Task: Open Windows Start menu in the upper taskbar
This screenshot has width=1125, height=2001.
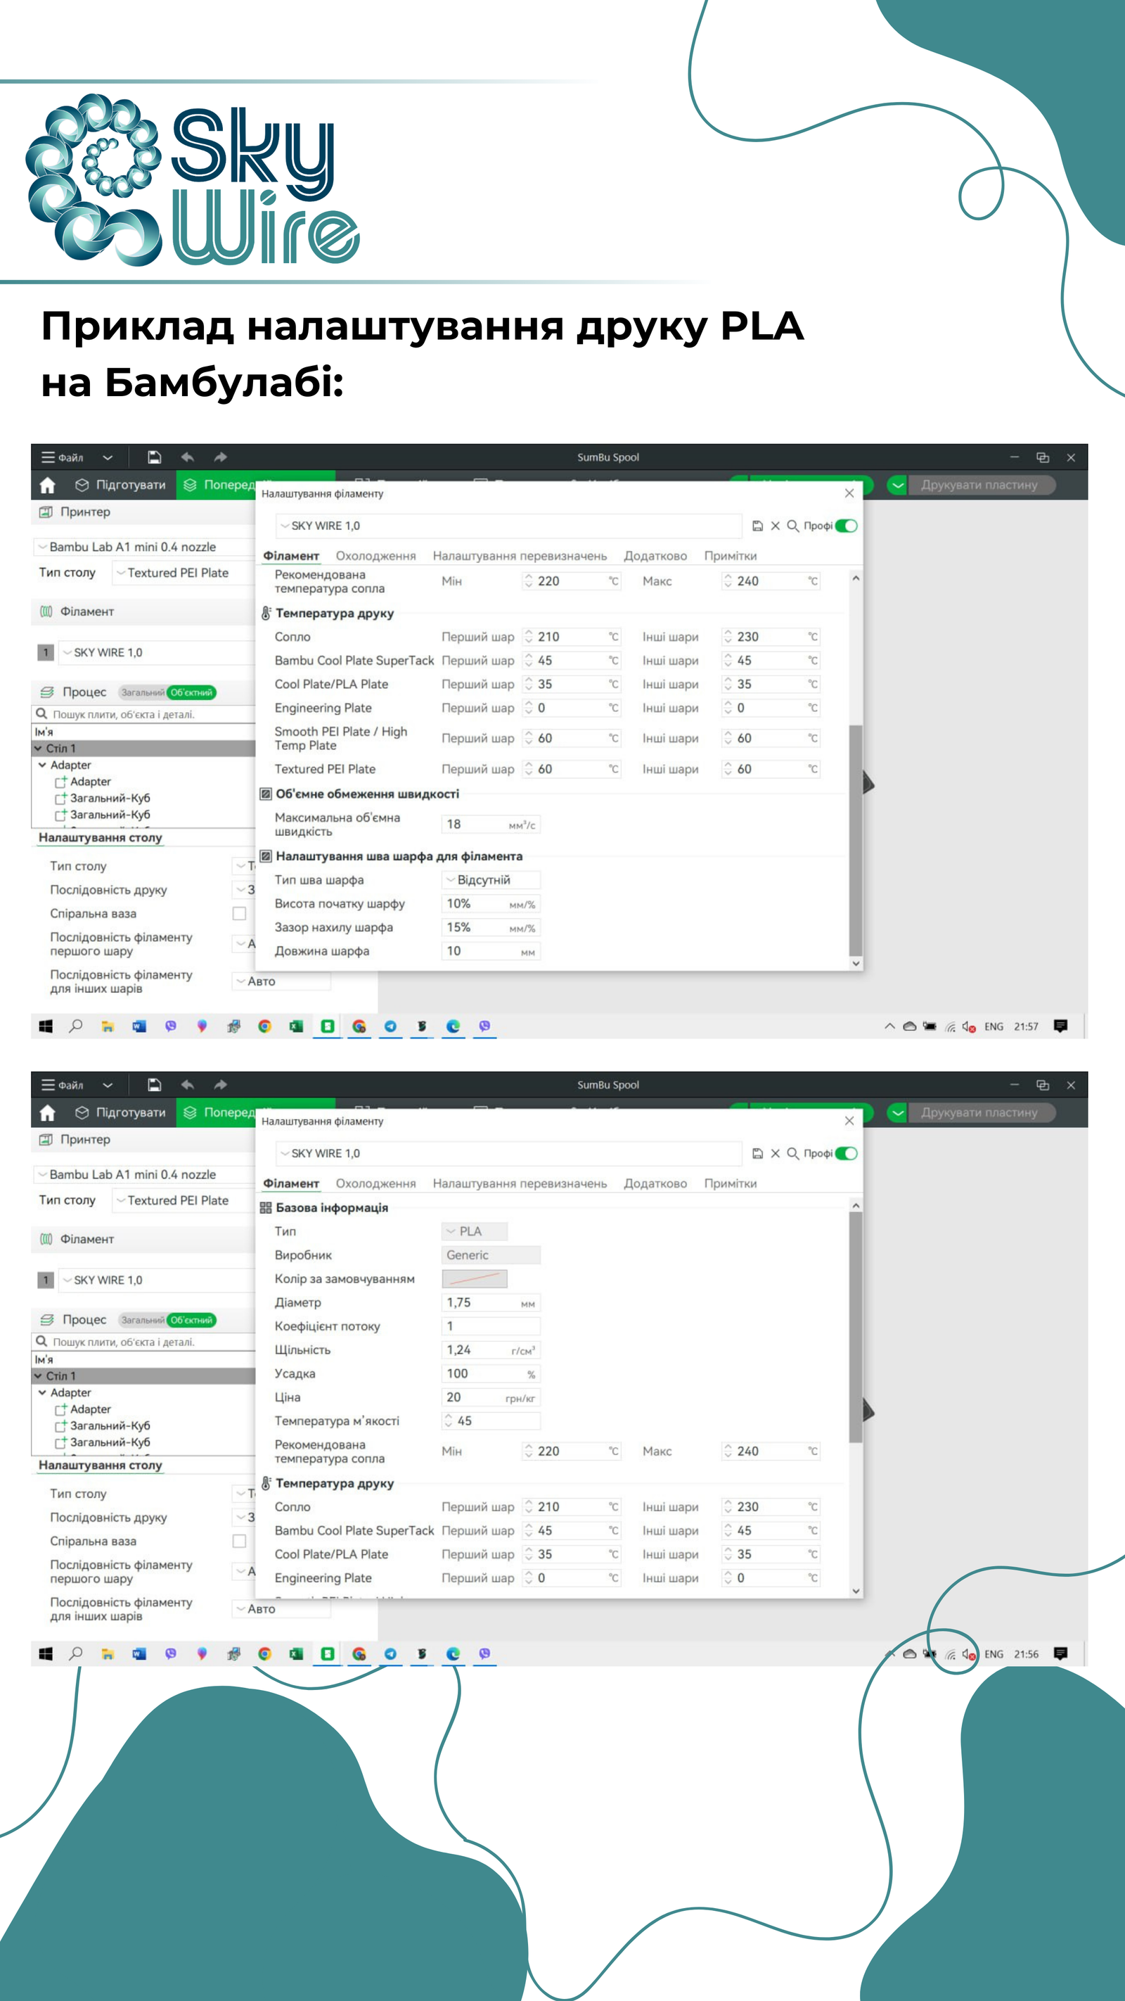Action: [46, 1026]
